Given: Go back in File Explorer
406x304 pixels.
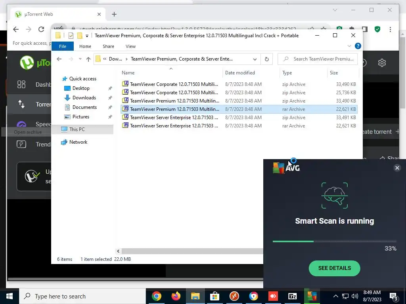Looking at the screenshot, I should click(59, 59).
